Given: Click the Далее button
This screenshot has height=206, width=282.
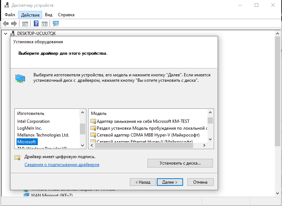Looking at the screenshot, I should 170,182.
